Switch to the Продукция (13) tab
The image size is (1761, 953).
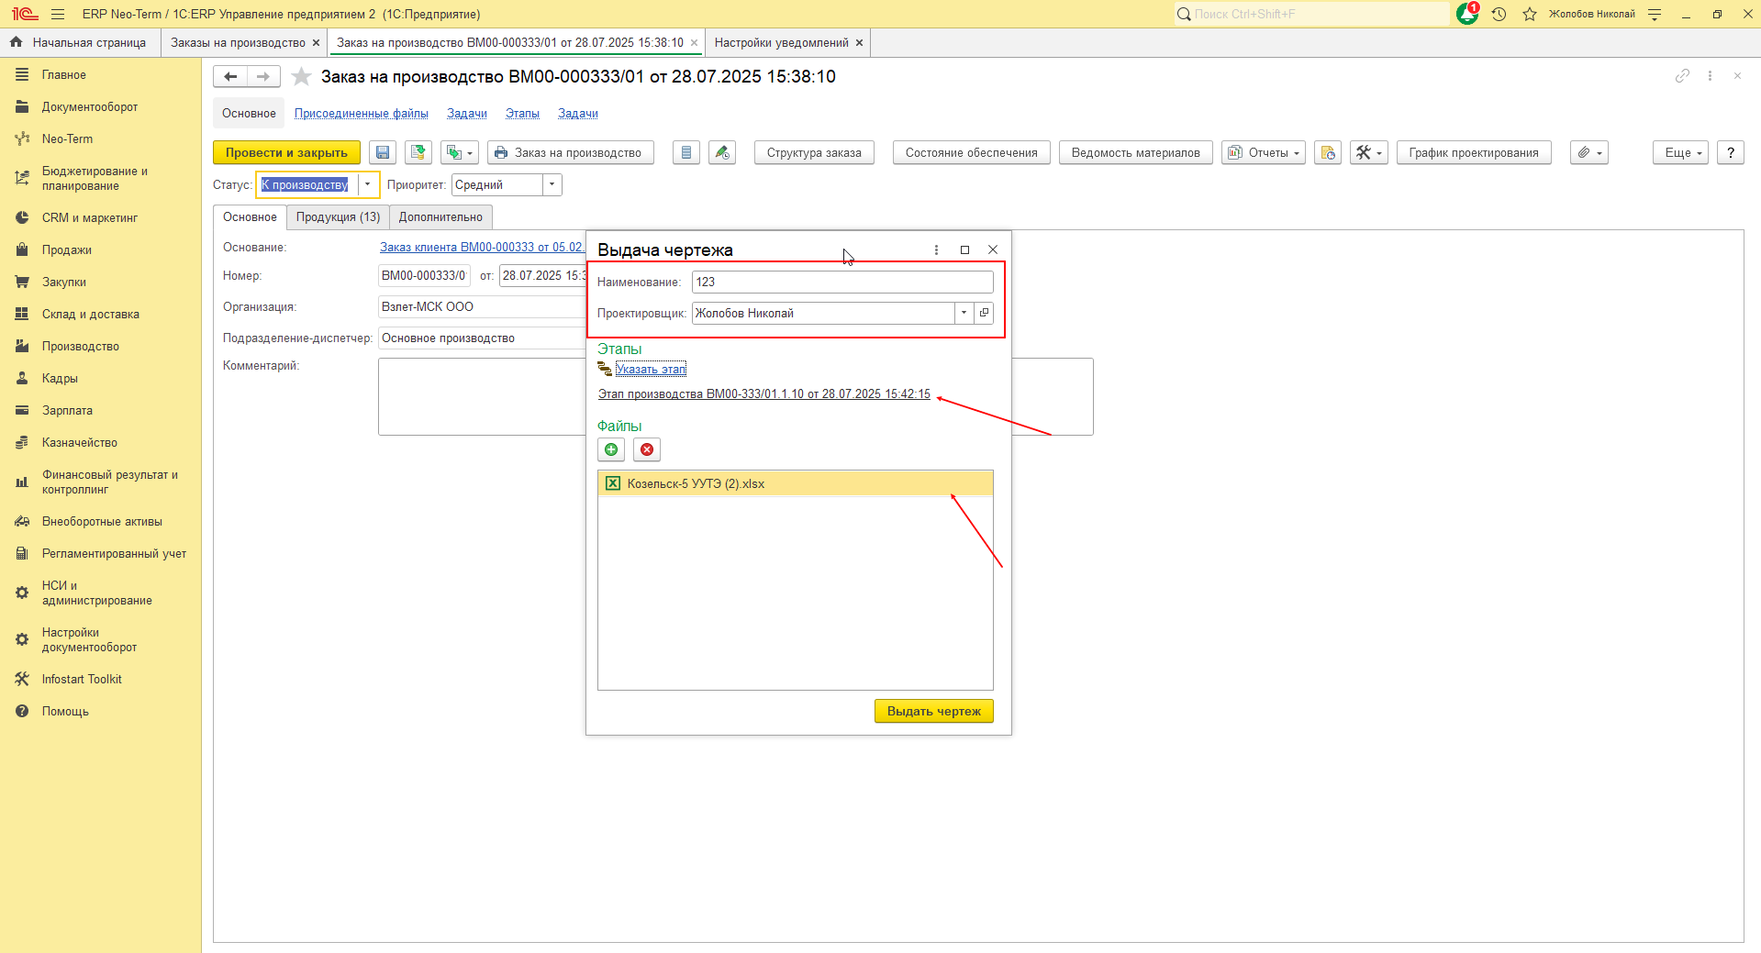point(338,217)
